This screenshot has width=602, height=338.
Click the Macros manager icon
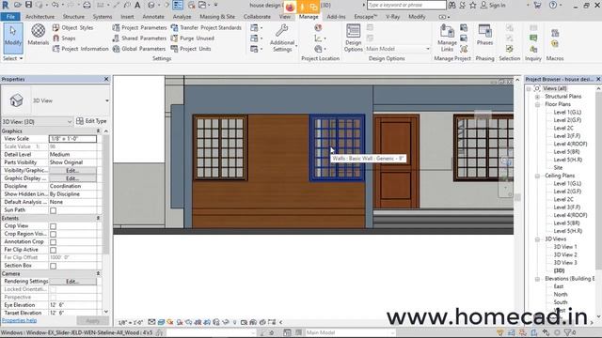(x=555, y=33)
